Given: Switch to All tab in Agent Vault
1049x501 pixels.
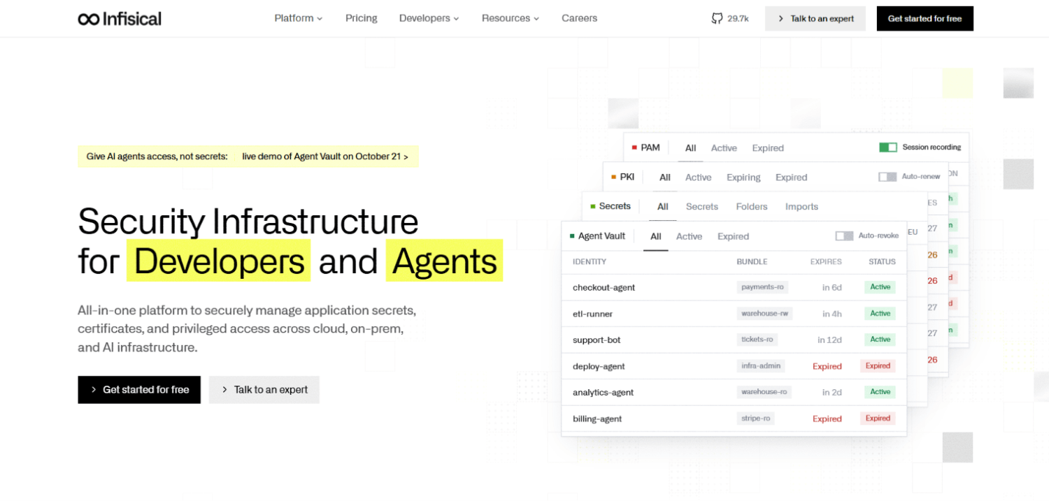Looking at the screenshot, I should (x=656, y=237).
